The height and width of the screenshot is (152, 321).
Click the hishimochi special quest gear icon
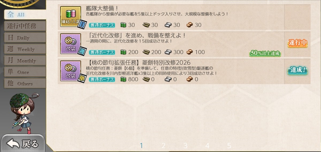[71, 71]
